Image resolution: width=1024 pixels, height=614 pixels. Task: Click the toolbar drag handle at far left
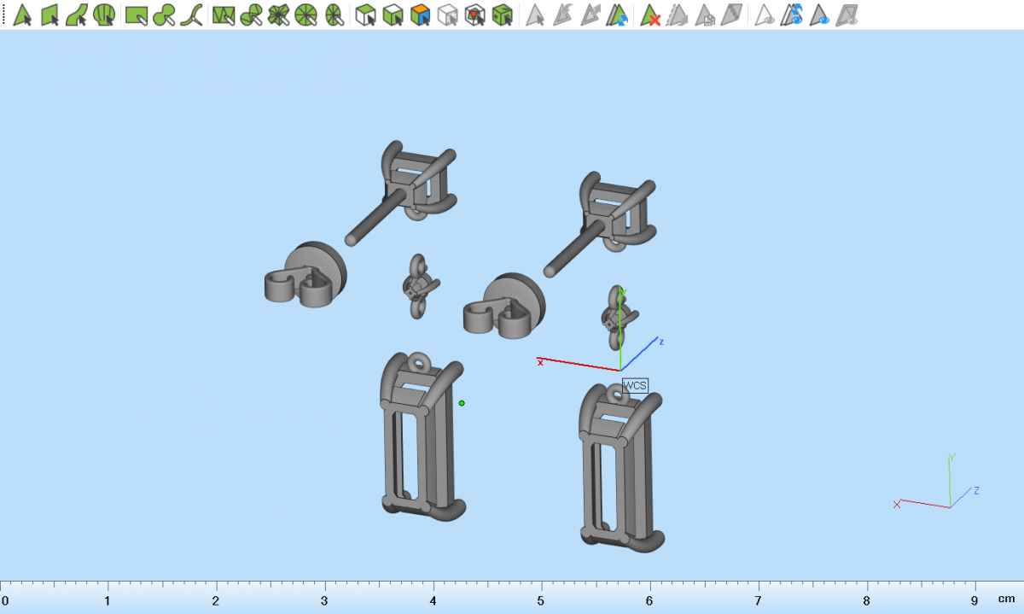pos(4,15)
